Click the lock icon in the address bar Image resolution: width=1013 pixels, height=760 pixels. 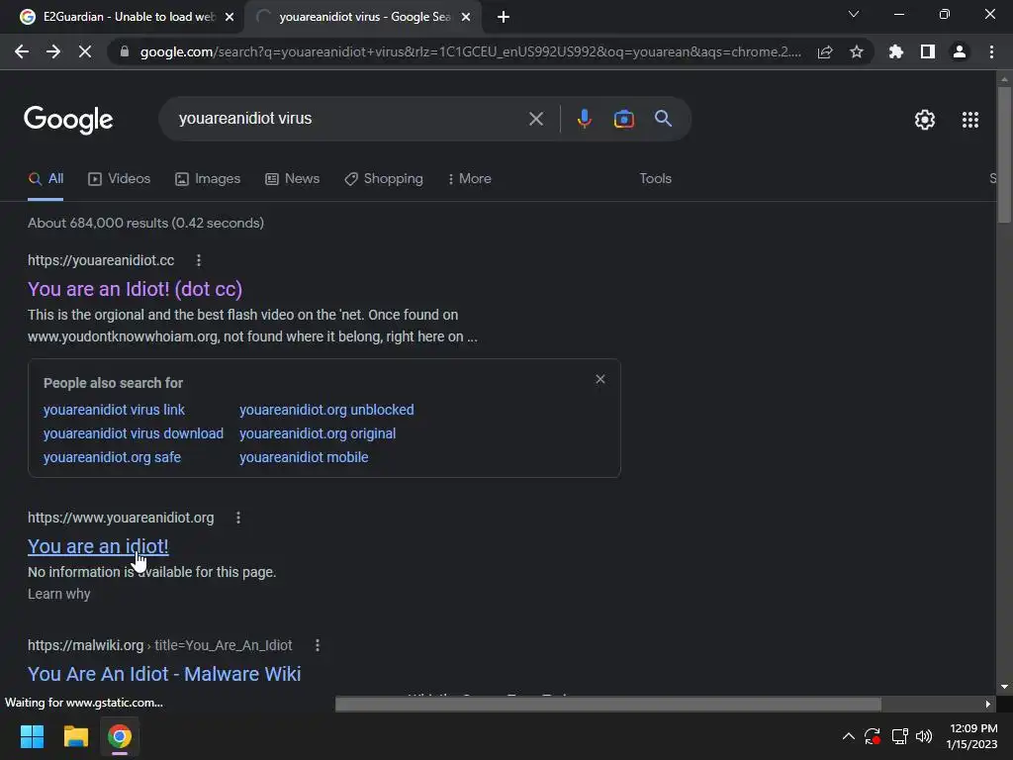pyautogui.click(x=125, y=51)
